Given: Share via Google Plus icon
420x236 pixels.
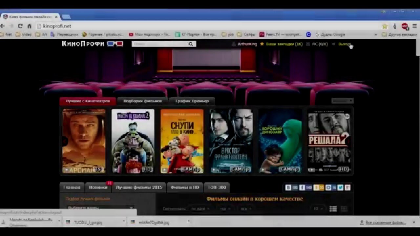Looking at the screenshot, I should (348, 187).
